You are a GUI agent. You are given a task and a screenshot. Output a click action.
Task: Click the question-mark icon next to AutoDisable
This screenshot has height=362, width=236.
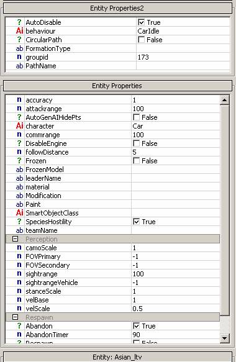click(19, 22)
